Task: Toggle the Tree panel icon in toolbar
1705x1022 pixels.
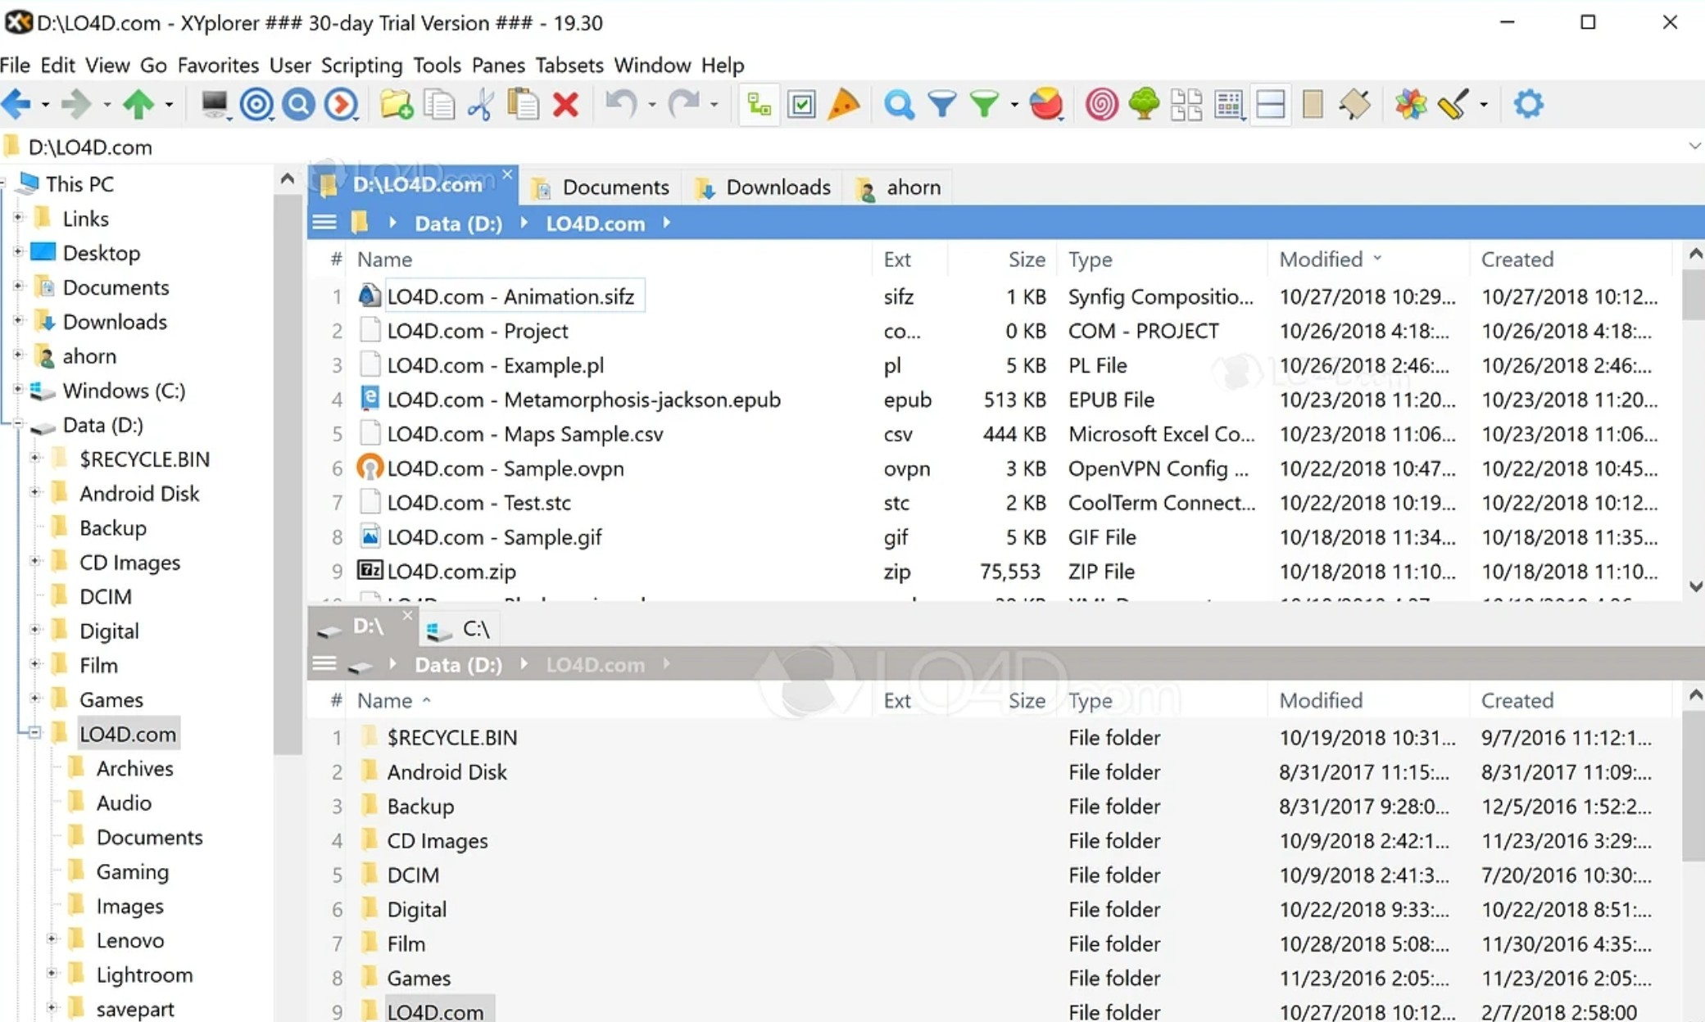Action: click(x=760, y=104)
